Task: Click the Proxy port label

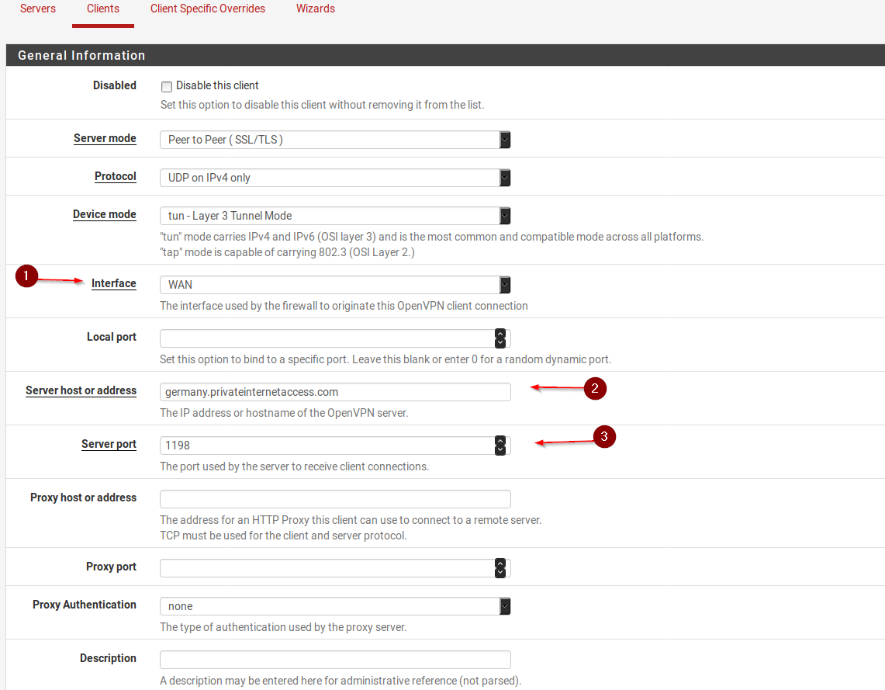Action: [111, 567]
